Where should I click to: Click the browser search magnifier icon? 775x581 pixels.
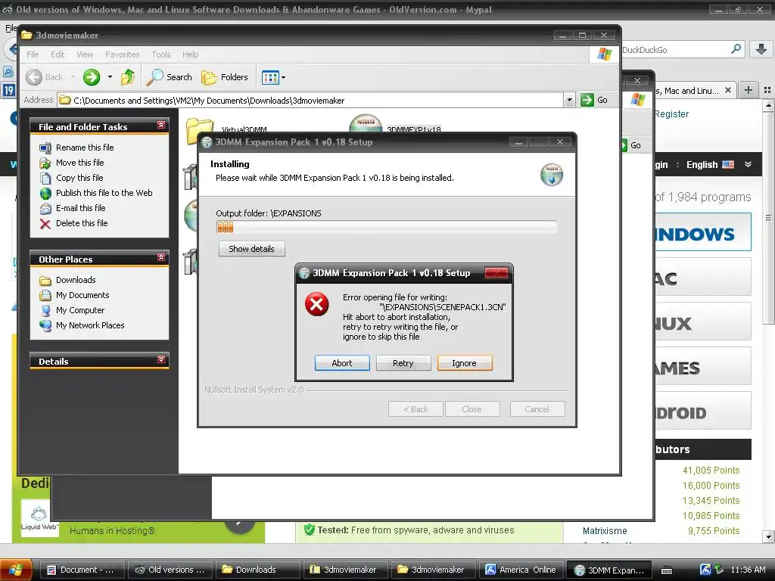tap(736, 49)
